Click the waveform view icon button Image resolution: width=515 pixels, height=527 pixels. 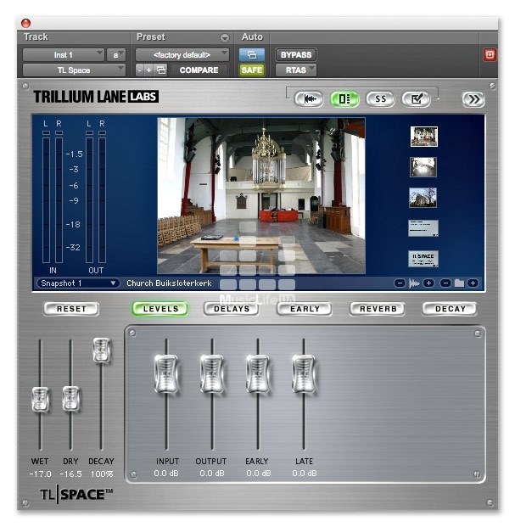click(309, 99)
